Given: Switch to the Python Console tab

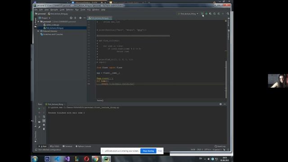Looking at the screenshot, I should [x=83, y=146].
